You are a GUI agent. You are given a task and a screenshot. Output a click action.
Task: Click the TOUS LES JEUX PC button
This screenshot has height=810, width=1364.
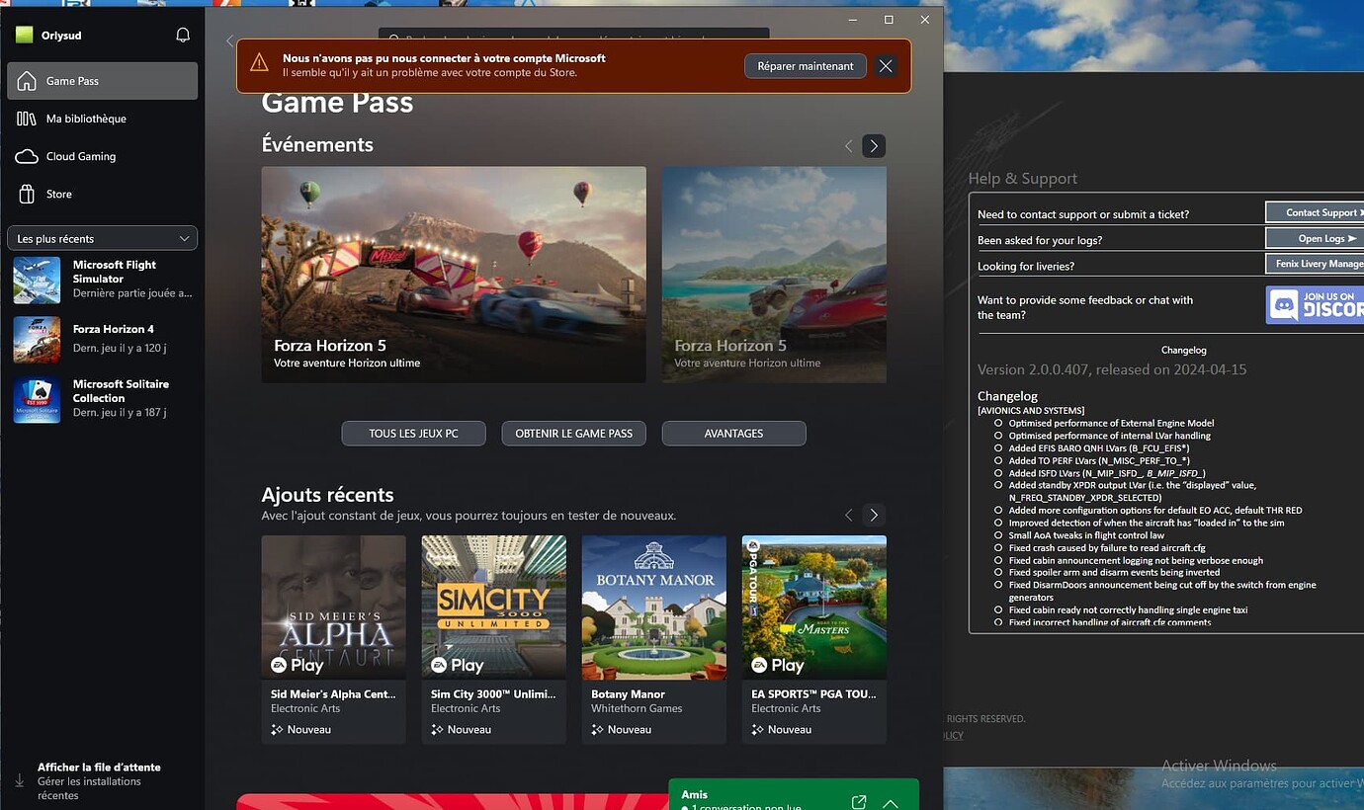[414, 434]
